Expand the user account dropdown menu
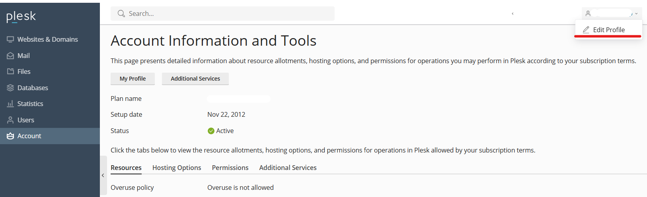The width and height of the screenshot is (647, 197). (x=636, y=14)
